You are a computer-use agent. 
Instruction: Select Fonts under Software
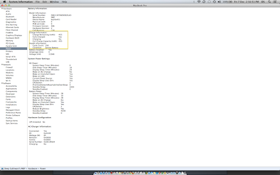point(8,99)
